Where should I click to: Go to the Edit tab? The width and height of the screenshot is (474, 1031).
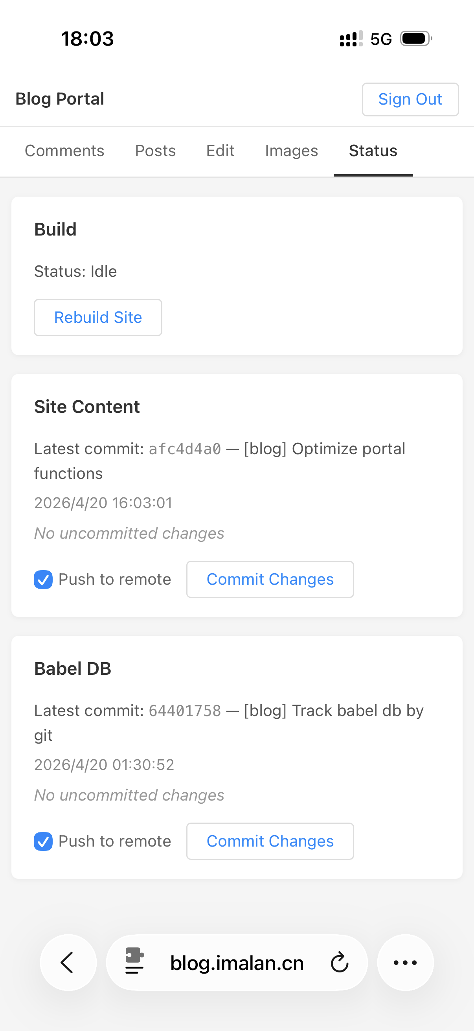tap(220, 151)
